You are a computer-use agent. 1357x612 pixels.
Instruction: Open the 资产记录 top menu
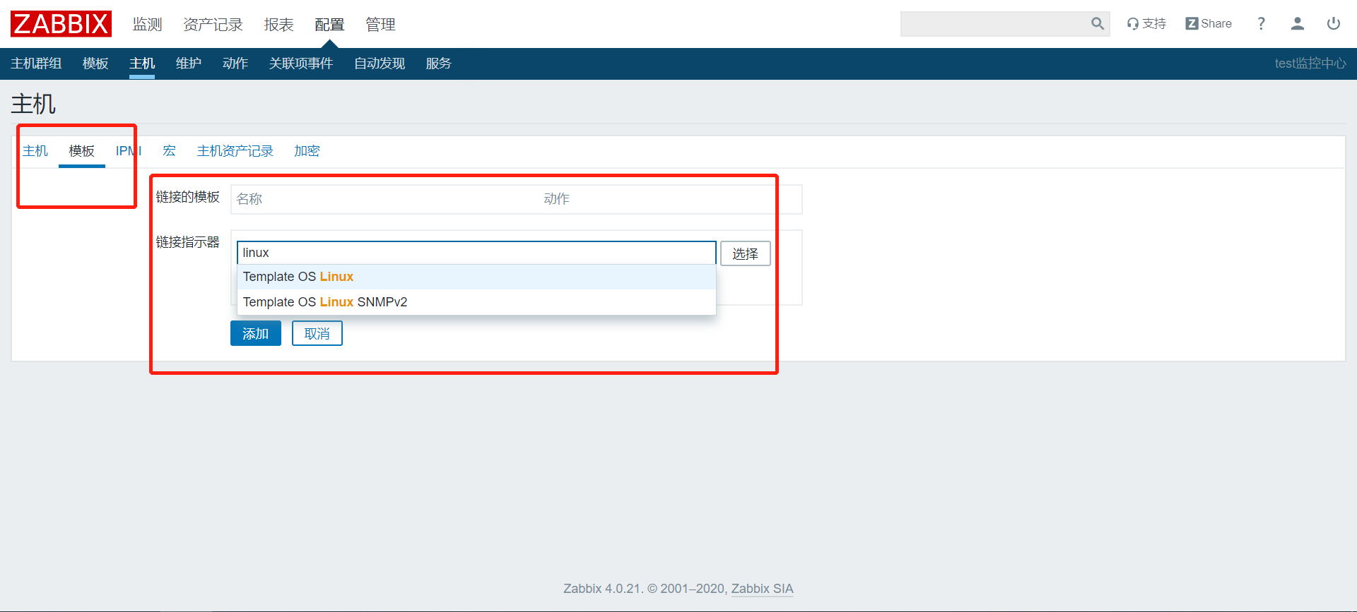click(x=213, y=25)
